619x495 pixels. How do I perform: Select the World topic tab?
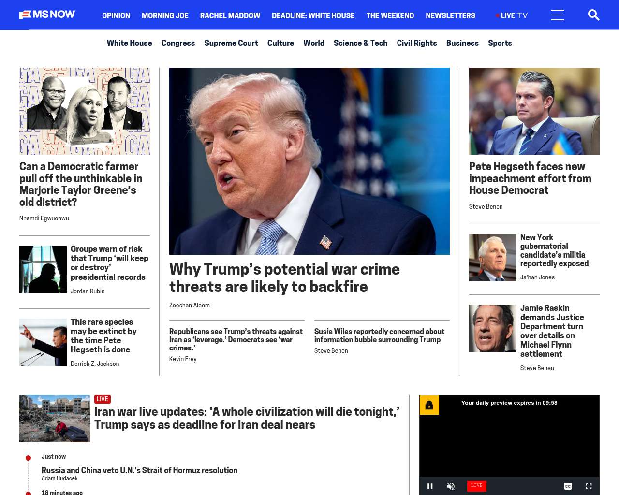[x=314, y=43]
